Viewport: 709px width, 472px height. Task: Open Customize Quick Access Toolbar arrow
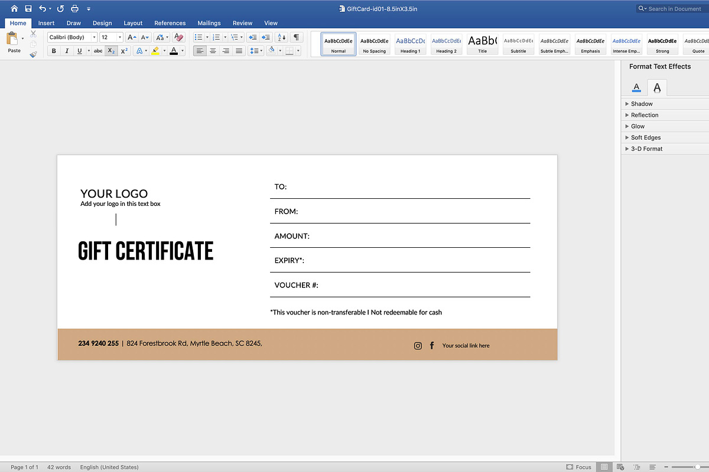[x=89, y=9]
